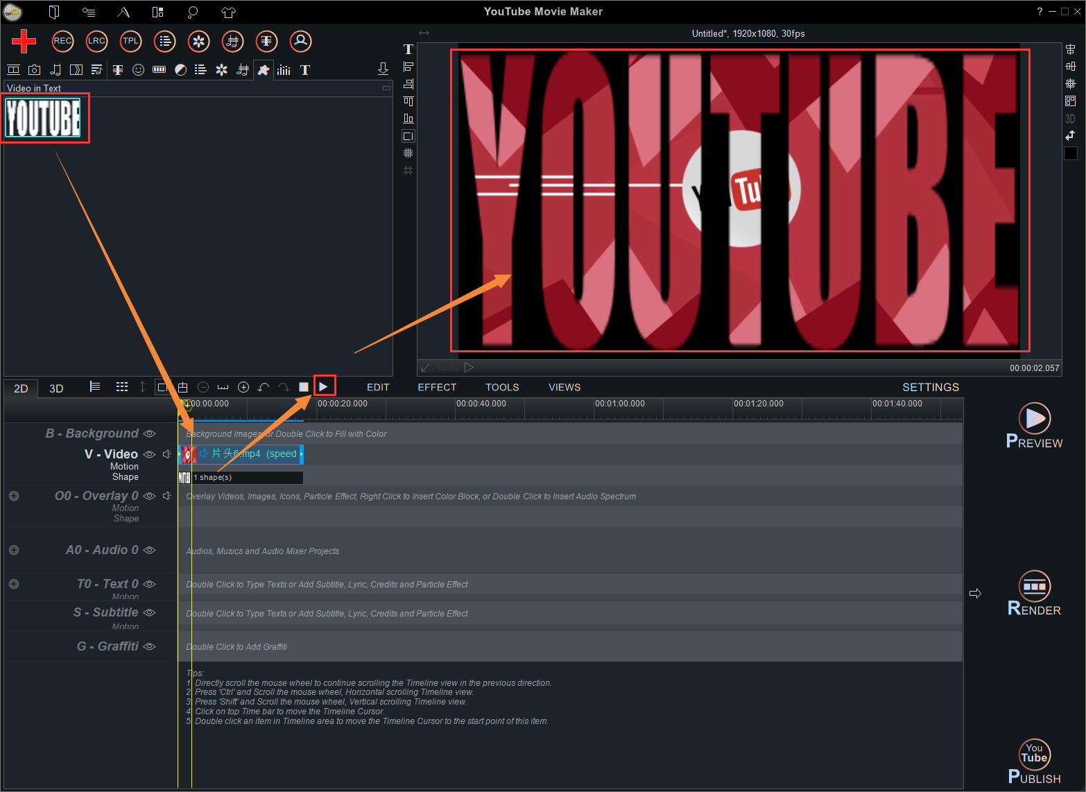This screenshot has height=792, width=1086.
Task: Open the VIEWS menu
Action: (564, 387)
